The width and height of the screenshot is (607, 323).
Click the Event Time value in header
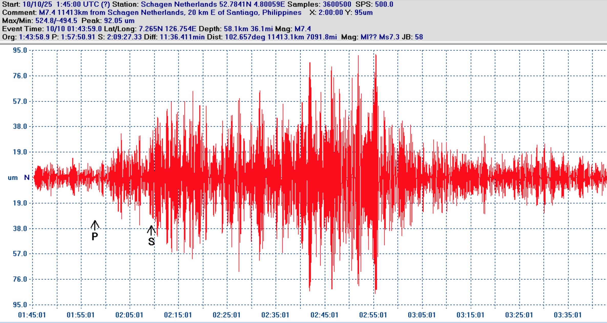[74, 29]
